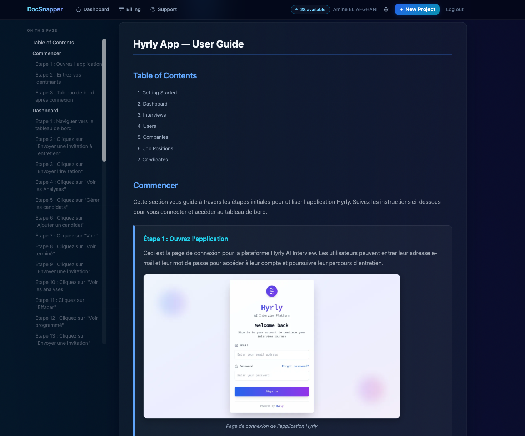Click the Sign in button in the screenshot
The image size is (525, 436).
click(x=271, y=391)
